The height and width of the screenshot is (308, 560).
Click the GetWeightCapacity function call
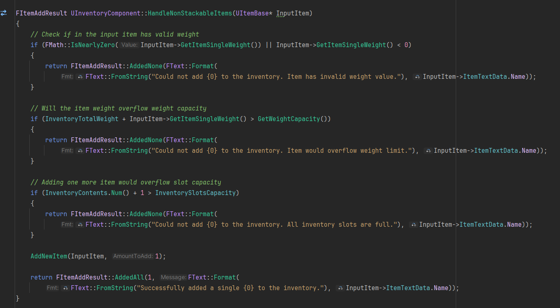[x=289, y=119]
